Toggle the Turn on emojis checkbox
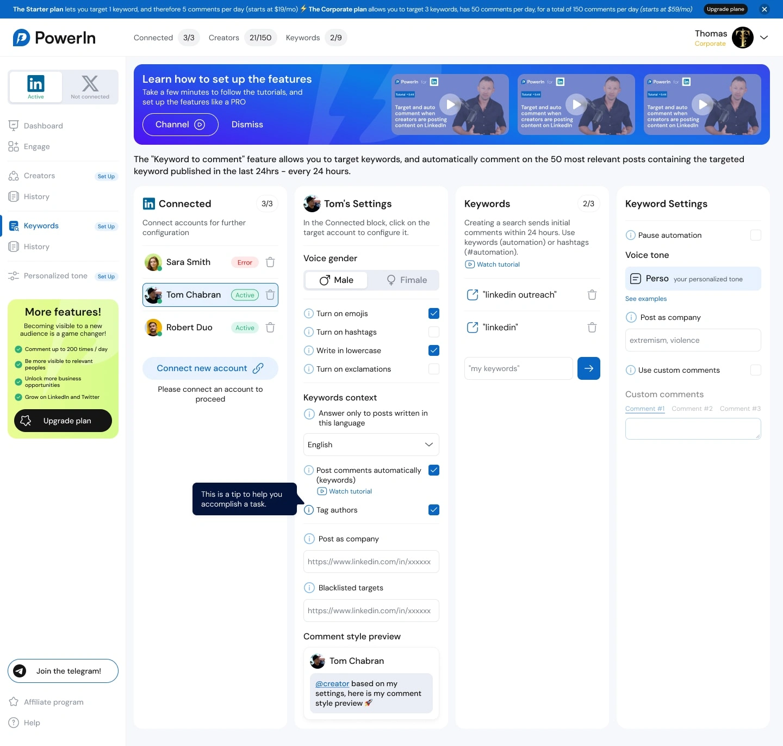The image size is (783, 746). (x=434, y=313)
